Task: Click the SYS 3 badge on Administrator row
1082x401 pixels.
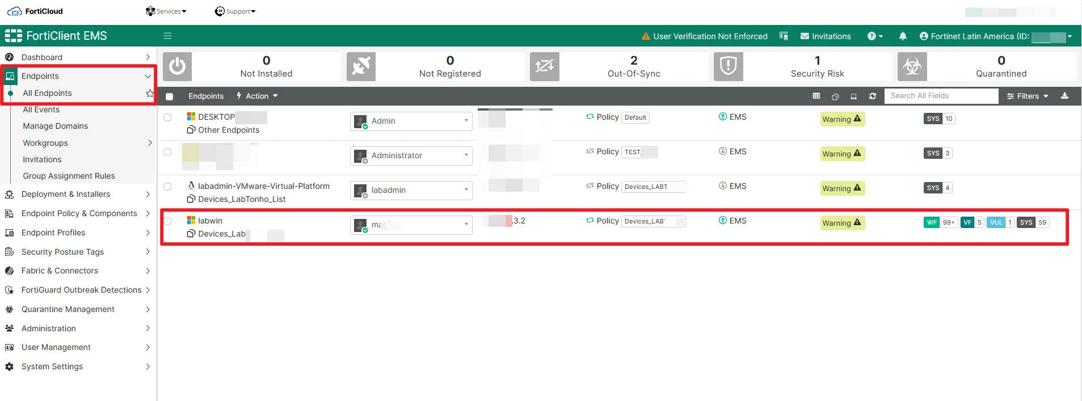Action: 938,153
